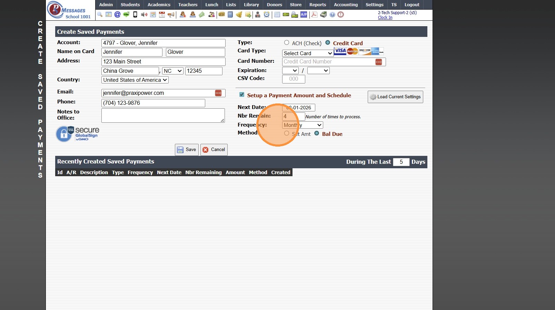
Task: Click Load Current Settings button
Action: pyautogui.click(x=395, y=97)
